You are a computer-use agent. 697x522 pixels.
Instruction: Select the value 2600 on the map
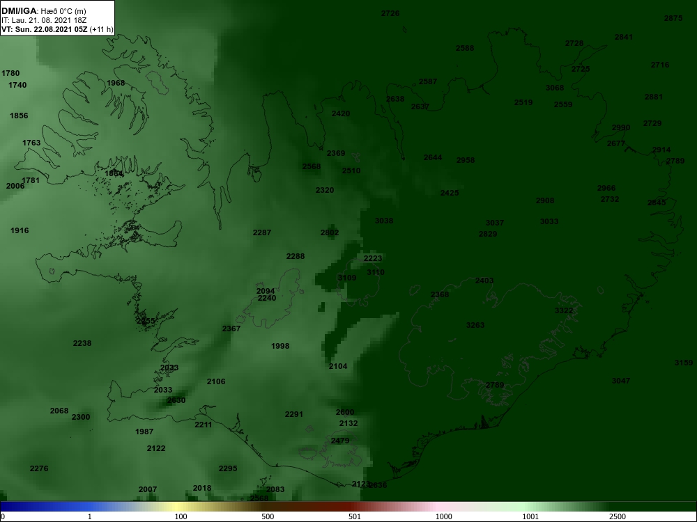pyautogui.click(x=345, y=412)
